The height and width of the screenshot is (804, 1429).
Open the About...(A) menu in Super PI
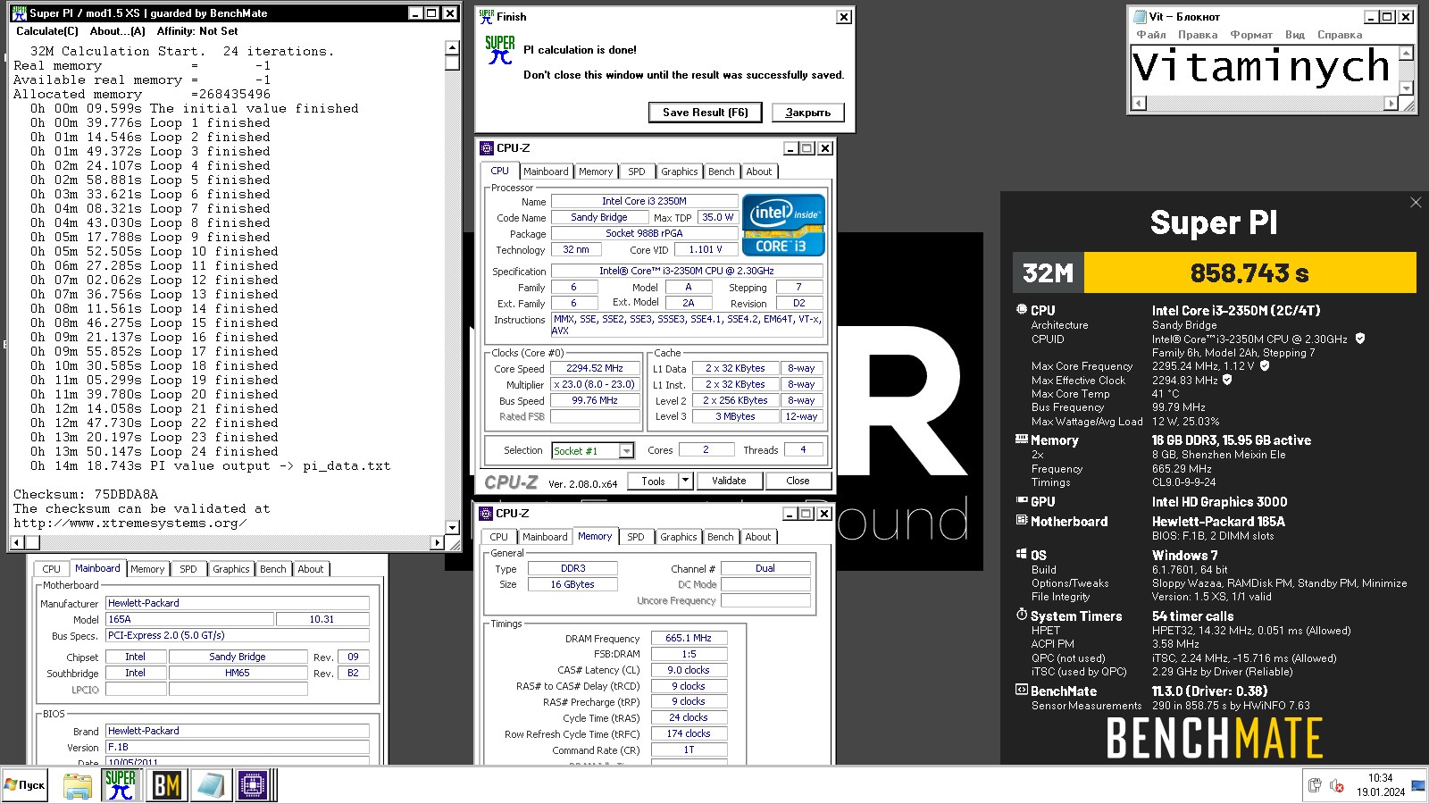tap(117, 31)
